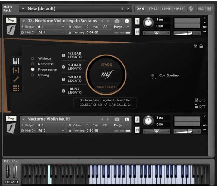
Task: Open the orange grid panel in sidebar
Action: [16, 88]
